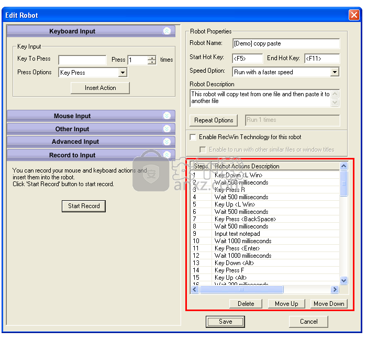Select step 7 Key Press <BackSpace>

point(265,219)
